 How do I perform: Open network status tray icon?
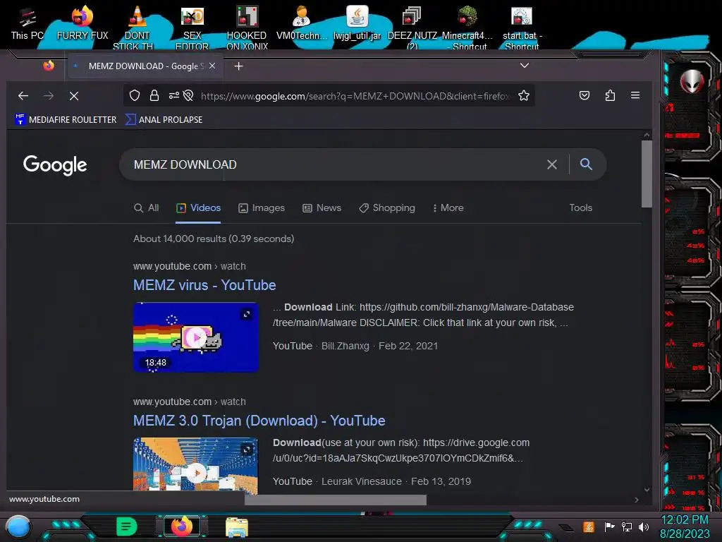point(626,526)
